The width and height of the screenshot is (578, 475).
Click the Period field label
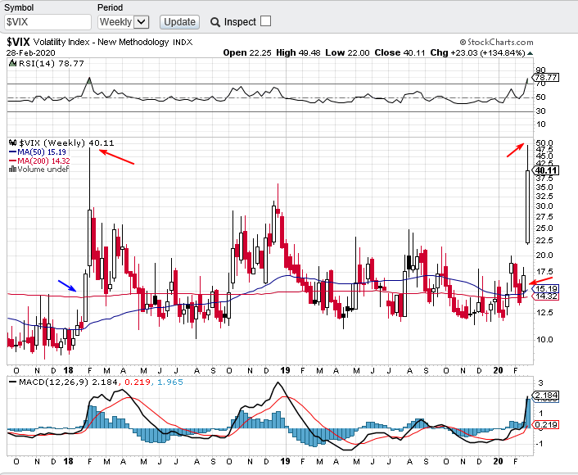[111, 7]
